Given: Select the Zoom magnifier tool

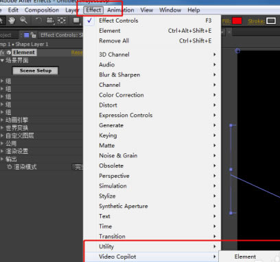Looking at the screenshot, I should pyautogui.click(x=23, y=21).
